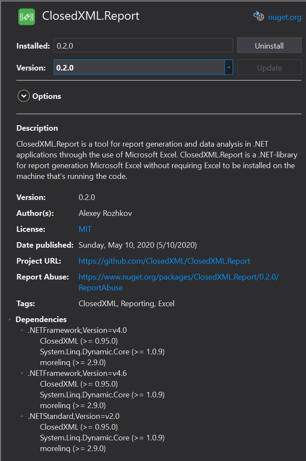
Task: Select ClosedXML dependency under .NETFramework v4.6
Action: coord(79,384)
